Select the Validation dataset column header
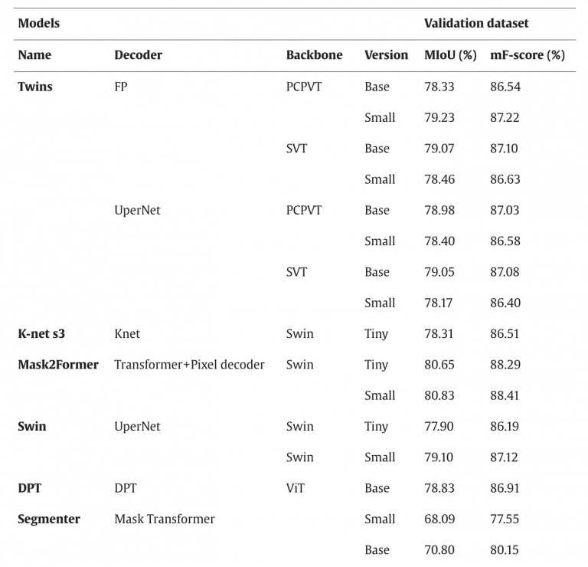This screenshot has width=588, height=567. (476, 23)
